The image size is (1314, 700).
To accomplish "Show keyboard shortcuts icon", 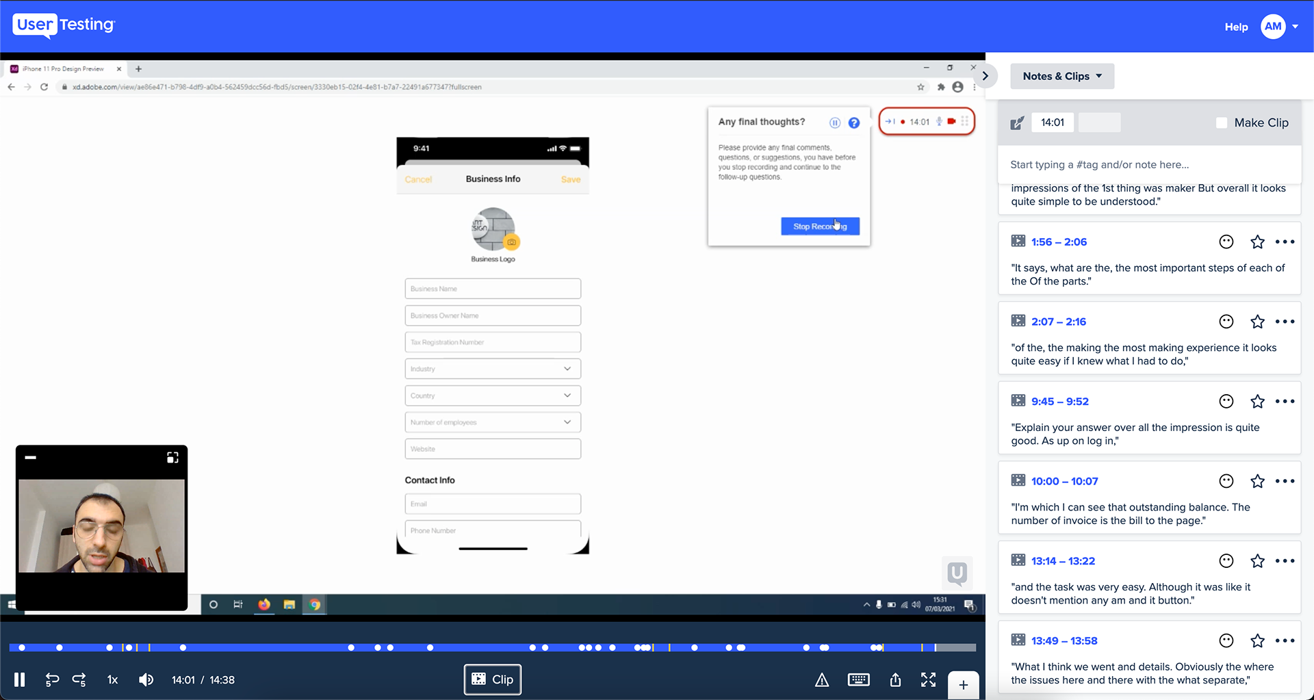I will pyautogui.click(x=858, y=679).
